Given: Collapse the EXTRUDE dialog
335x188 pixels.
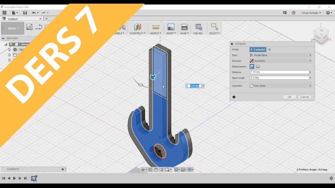Looking at the screenshot, I should [232, 44].
